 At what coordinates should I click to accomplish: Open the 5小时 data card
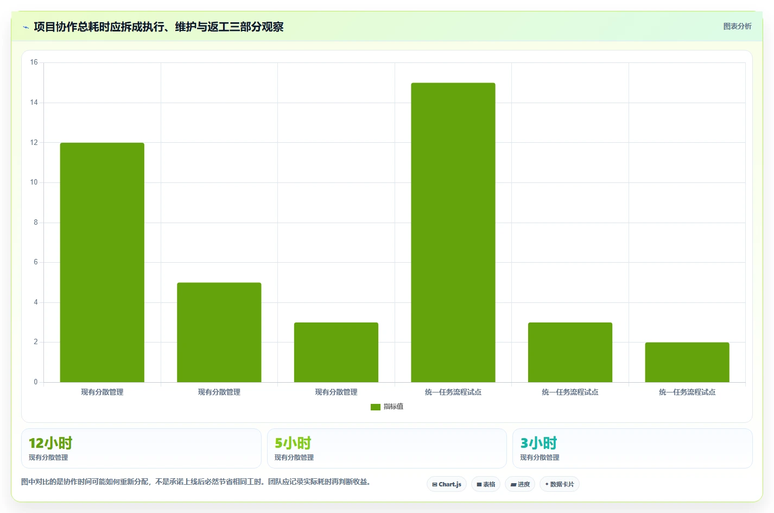tap(387, 448)
